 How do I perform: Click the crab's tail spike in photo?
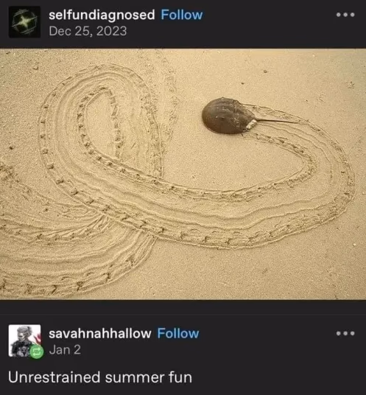(277, 121)
